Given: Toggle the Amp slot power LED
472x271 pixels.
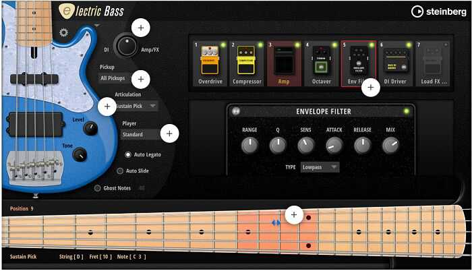Looking at the screenshot, I should (x=297, y=45).
